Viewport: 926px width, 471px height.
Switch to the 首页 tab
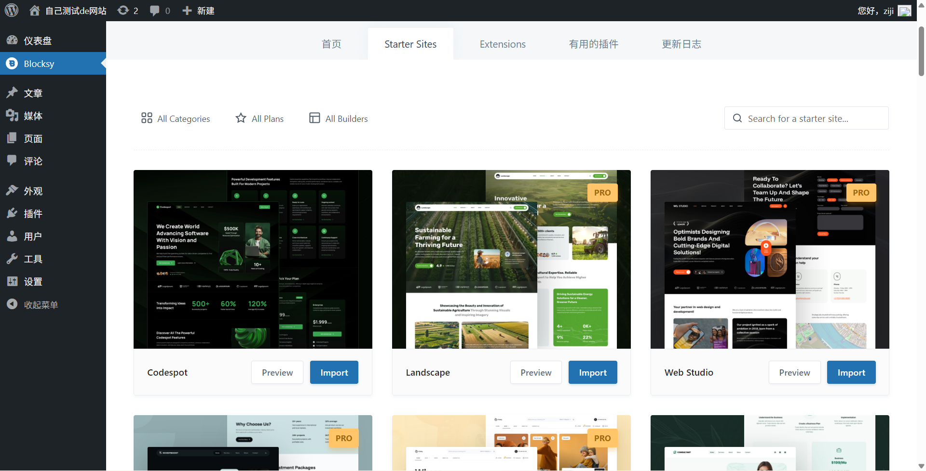[x=331, y=44]
